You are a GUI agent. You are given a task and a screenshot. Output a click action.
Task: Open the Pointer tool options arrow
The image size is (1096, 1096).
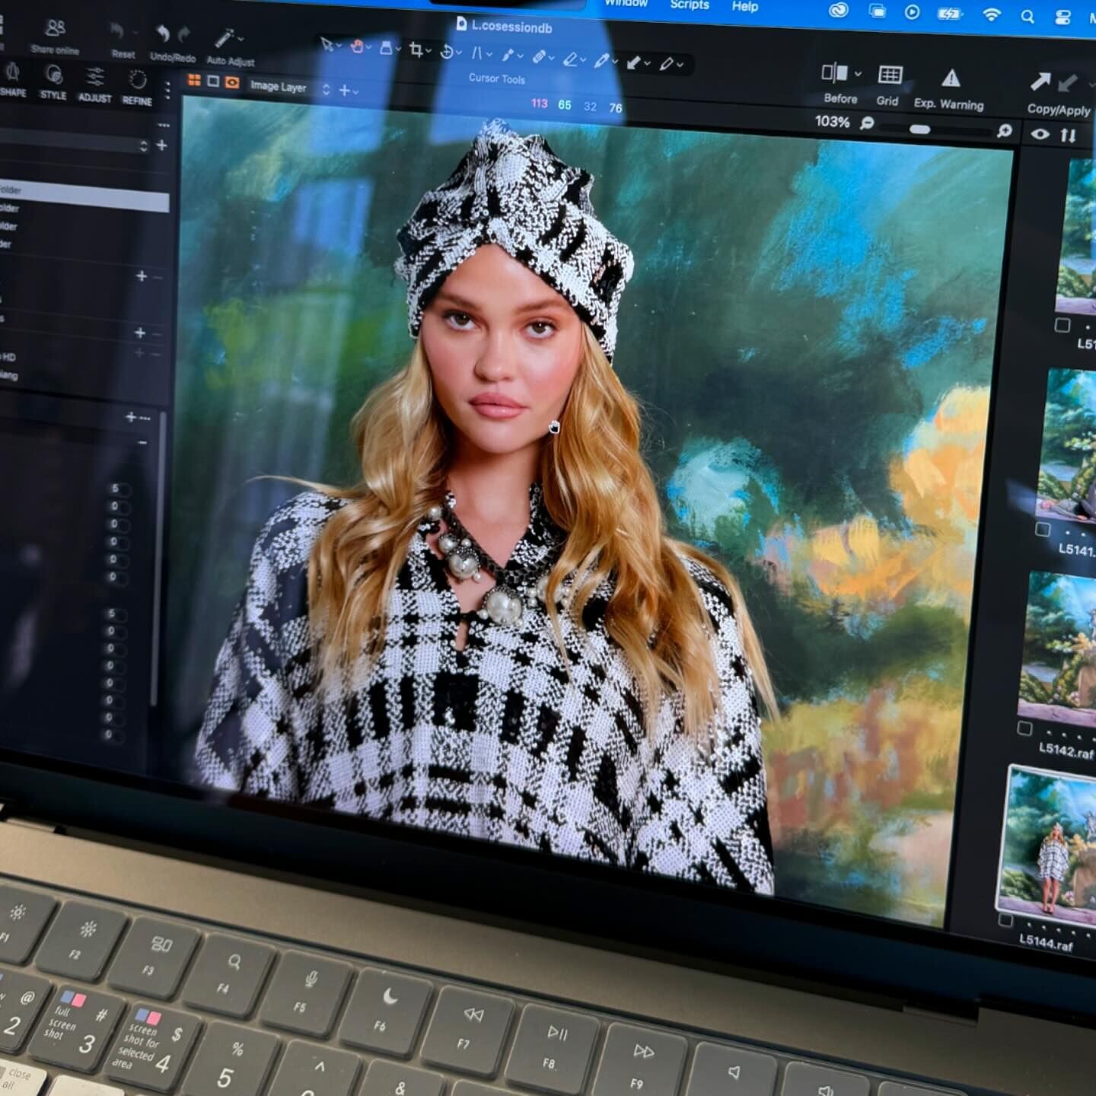pyautogui.click(x=338, y=45)
